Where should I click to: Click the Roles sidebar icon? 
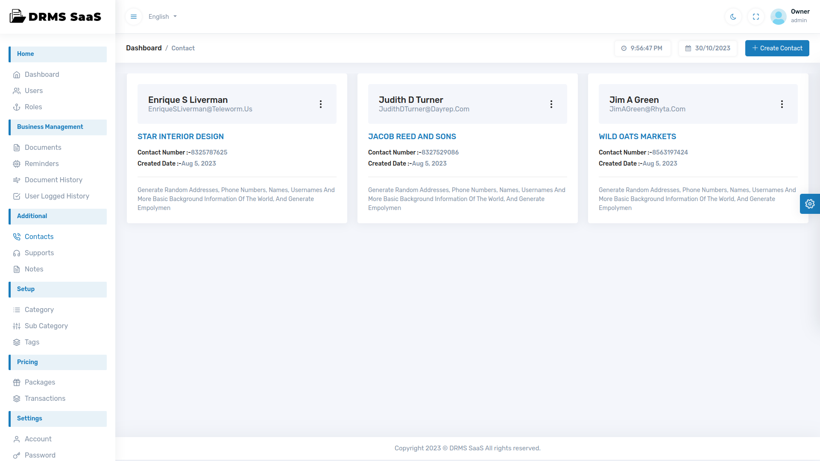tap(17, 107)
